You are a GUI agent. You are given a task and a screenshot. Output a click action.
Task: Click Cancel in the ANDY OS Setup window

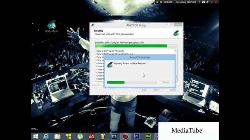point(173,90)
